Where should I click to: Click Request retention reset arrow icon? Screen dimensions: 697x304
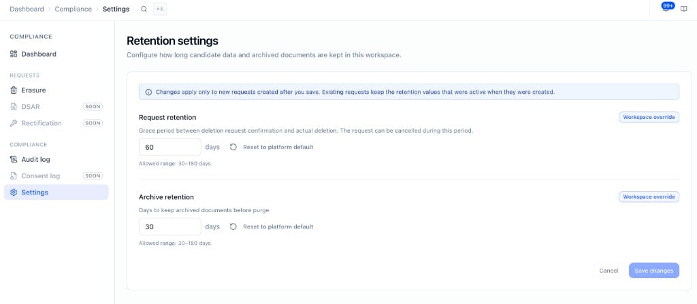[233, 147]
